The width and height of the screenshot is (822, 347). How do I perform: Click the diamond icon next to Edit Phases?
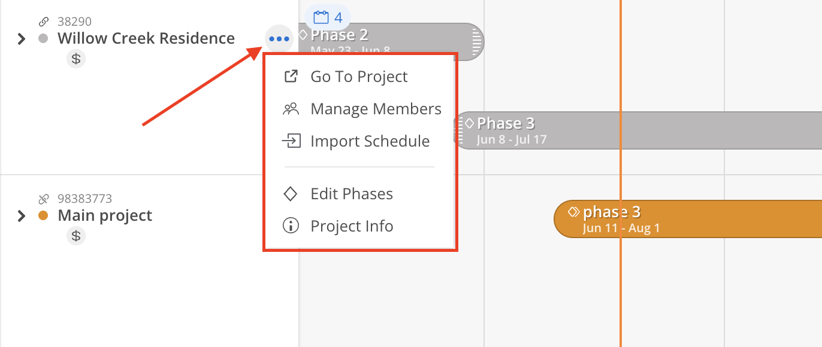pyautogui.click(x=291, y=194)
